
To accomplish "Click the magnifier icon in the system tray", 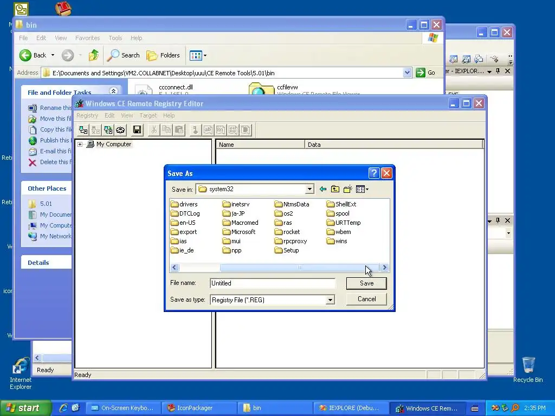I will (515, 408).
